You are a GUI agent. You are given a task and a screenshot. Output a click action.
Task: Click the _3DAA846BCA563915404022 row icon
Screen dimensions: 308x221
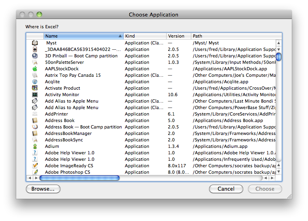35,49
